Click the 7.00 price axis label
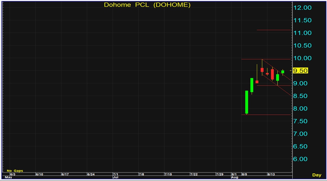This screenshot has width=327, height=181. 300,134
